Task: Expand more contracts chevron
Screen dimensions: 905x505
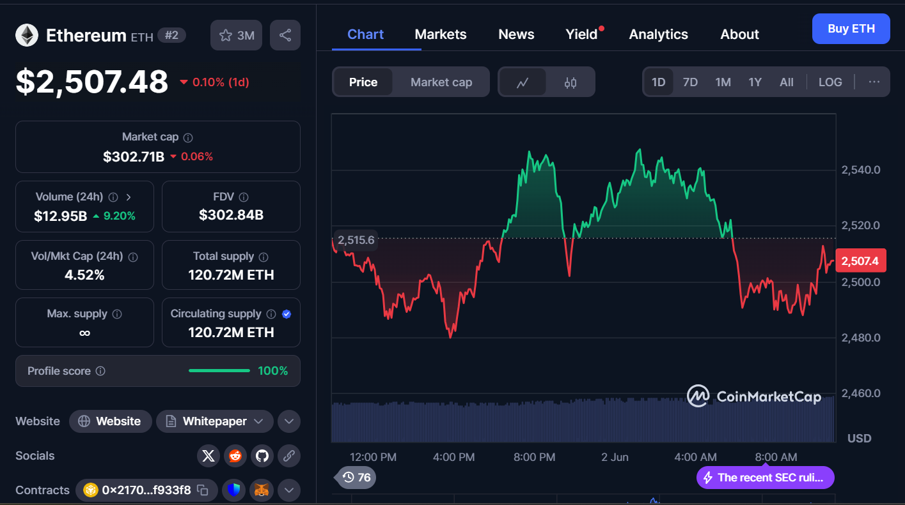Action: coord(289,490)
